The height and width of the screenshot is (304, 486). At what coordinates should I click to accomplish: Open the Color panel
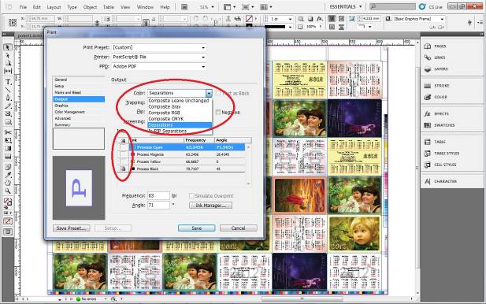tap(436, 97)
